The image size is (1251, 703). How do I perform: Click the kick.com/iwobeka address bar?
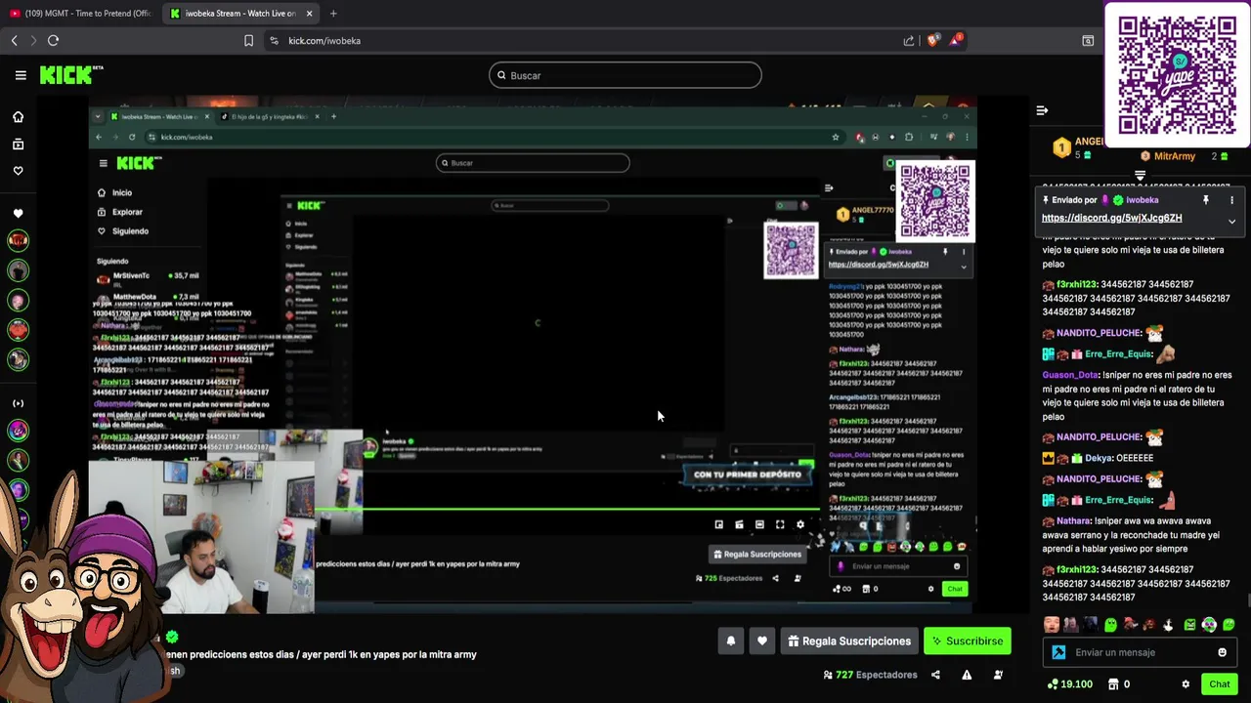click(586, 41)
